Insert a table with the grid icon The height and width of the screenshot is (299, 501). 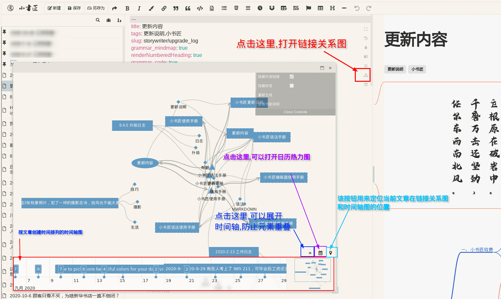pos(320,8)
